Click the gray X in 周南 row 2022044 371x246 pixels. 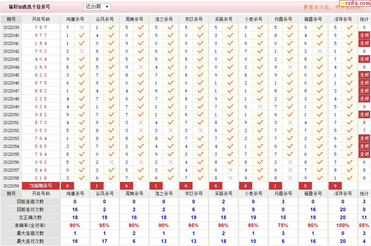click(141, 67)
